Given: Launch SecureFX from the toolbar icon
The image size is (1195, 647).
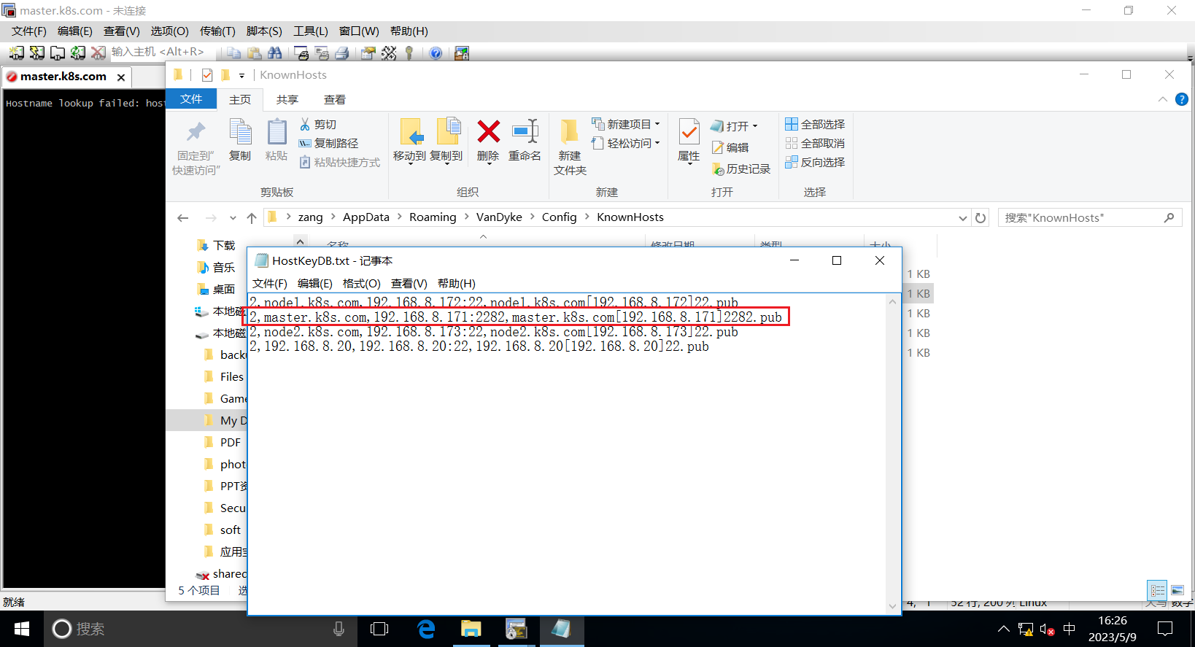Looking at the screenshot, I should [462, 53].
